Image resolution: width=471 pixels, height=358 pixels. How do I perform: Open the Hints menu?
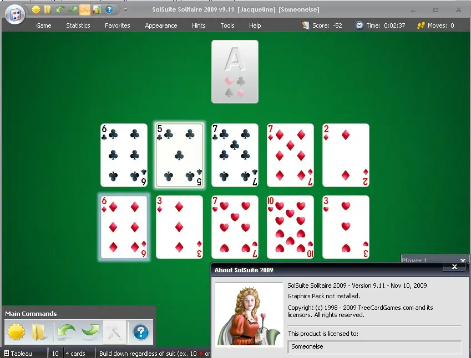pos(199,25)
